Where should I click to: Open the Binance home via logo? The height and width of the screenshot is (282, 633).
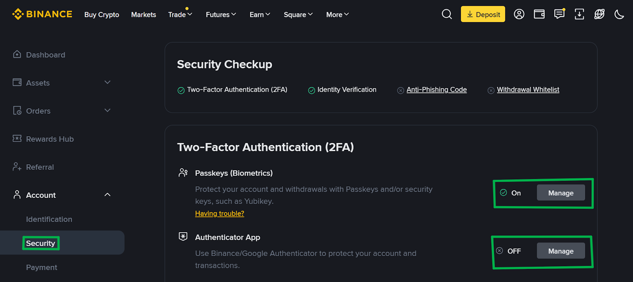click(42, 14)
